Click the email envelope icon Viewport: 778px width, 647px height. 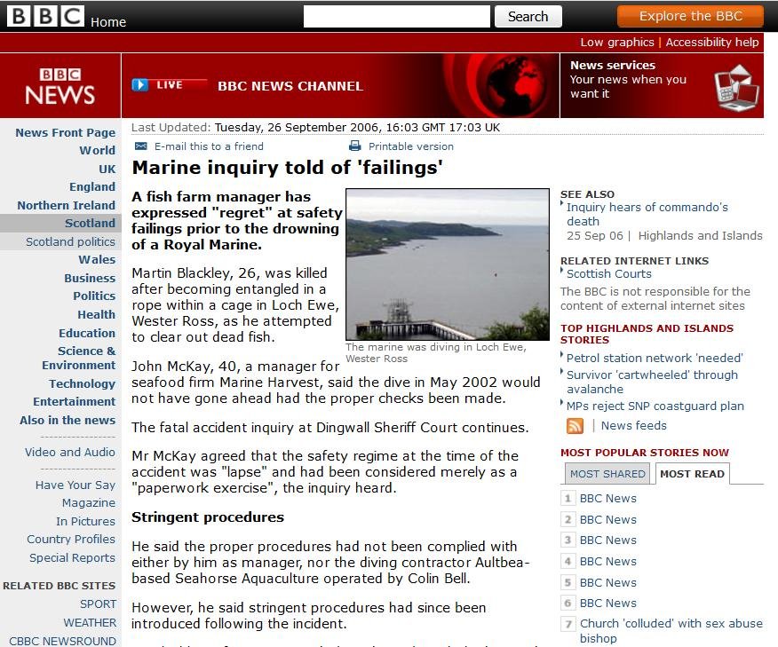(x=141, y=146)
